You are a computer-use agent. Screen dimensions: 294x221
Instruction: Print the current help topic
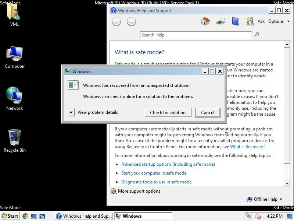(220, 21)
